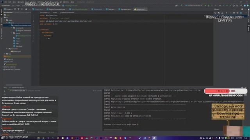Click select opened file target icon
Image resolution: width=250 pixels, height=140 pixels.
click(x=15, y=9)
